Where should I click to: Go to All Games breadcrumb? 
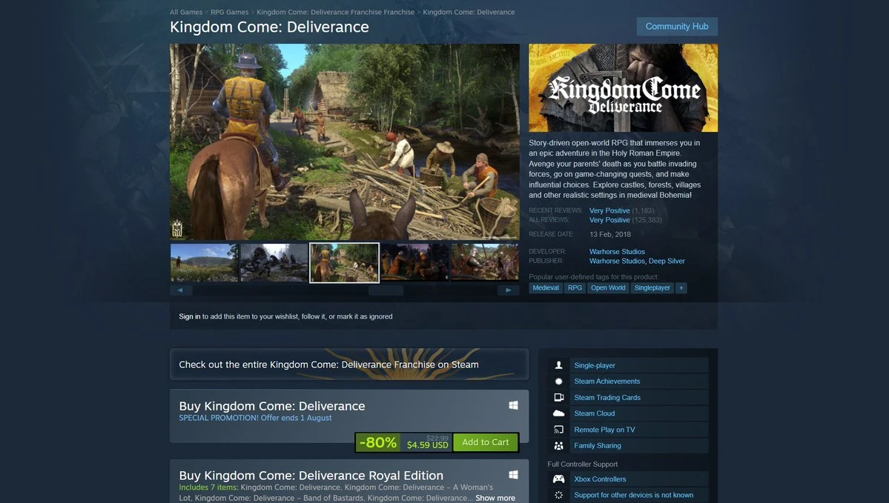tap(186, 12)
